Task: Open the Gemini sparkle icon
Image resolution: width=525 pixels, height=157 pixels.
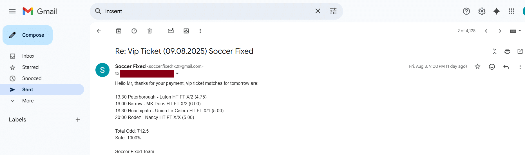Action: point(497,11)
